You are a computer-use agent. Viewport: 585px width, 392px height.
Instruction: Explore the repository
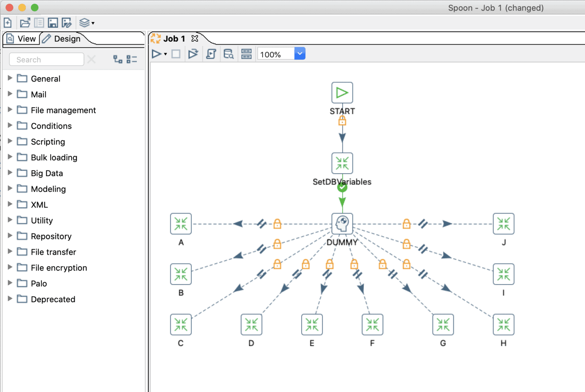(x=39, y=22)
